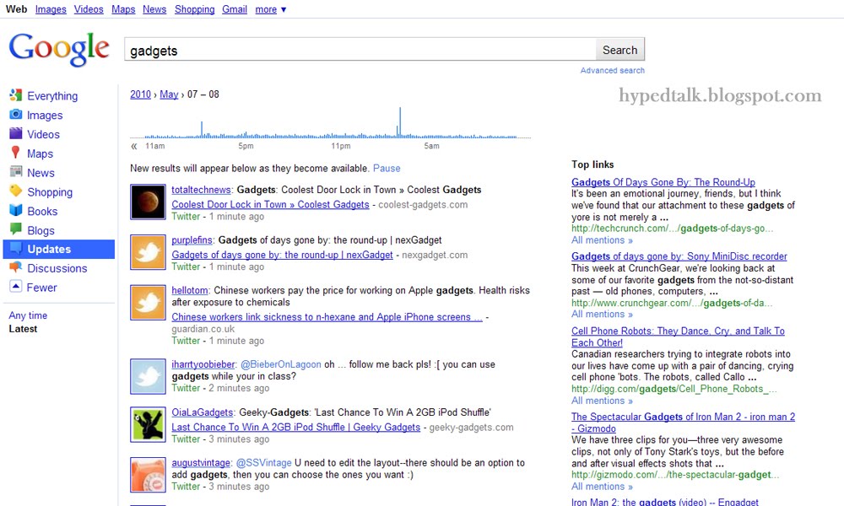844x506 pixels.
Task: Click hellotom Twitter bird avatar
Action: click(x=148, y=303)
